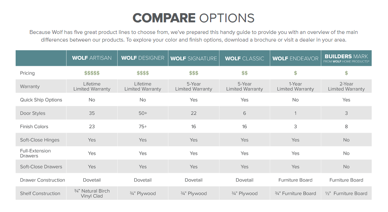The image size is (388, 212).
Task: Select the Finish Colors row label
Action: tap(34, 127)
